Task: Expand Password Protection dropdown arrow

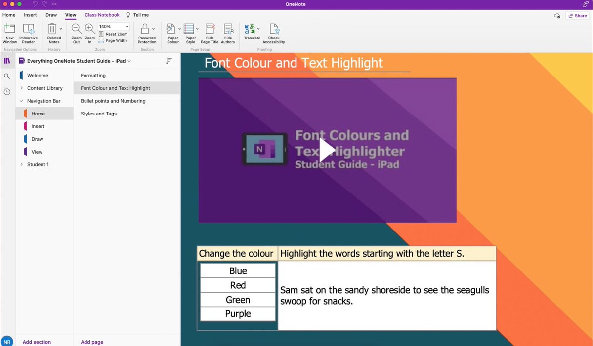Action: [x=153, y=29]
